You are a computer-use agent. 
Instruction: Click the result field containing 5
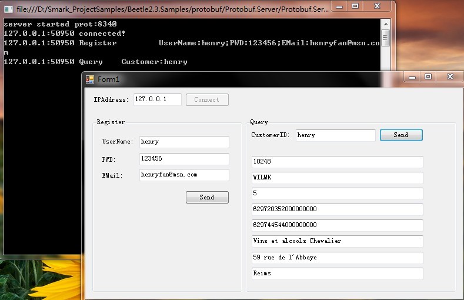pyautogui.click(x=338, y=194)
